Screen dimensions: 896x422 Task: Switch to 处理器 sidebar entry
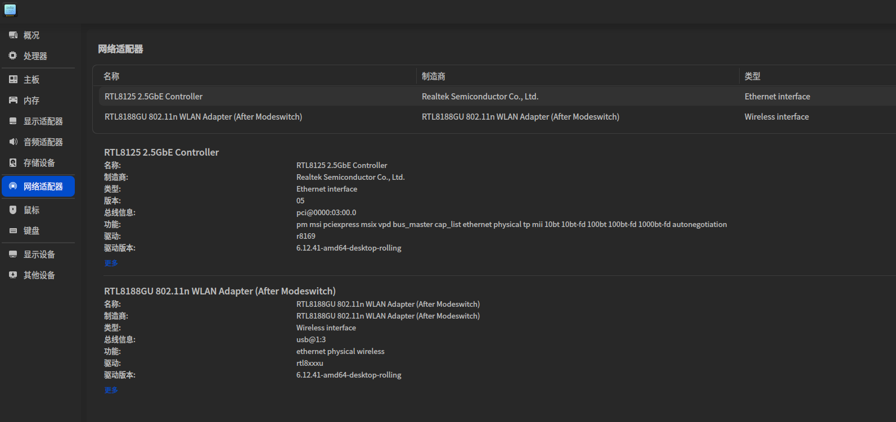click(x=38, y=56)
